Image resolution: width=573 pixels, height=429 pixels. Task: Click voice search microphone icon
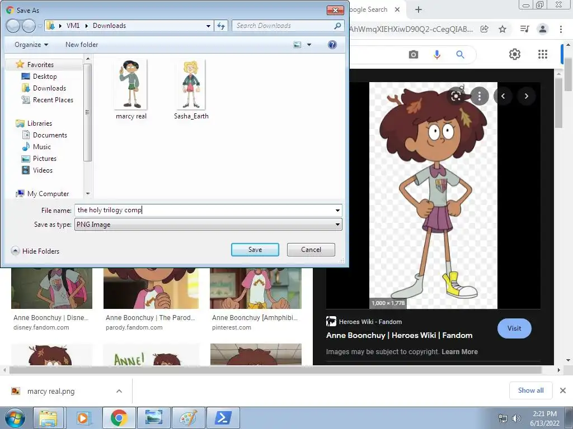coord(436,55)
